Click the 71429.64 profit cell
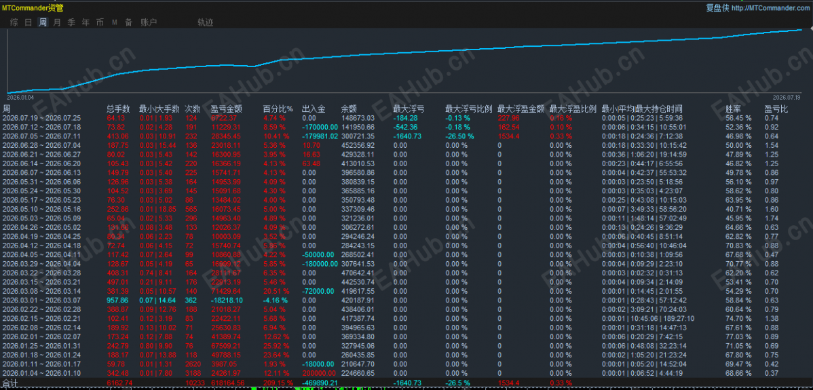 tap(226, 291)
